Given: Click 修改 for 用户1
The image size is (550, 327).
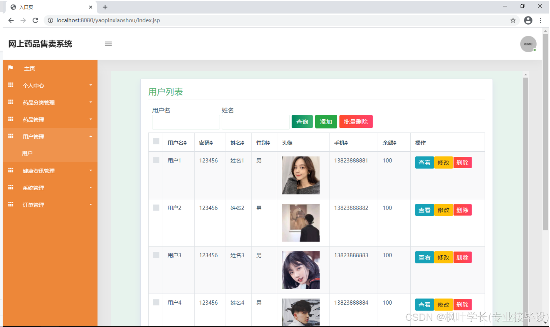Looking at the screenshot, I should coord(443,163).
